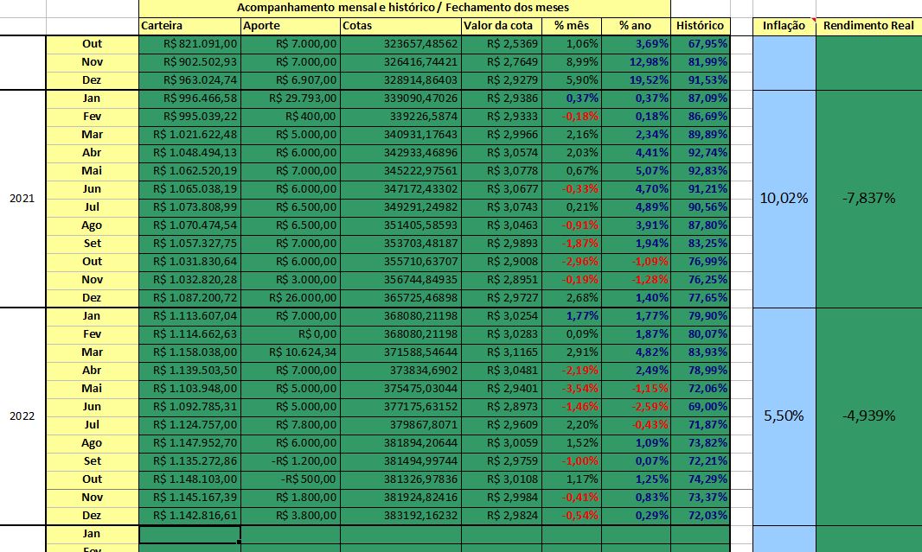The width and height of the screenshot is (922, 552).
Task: Click the 381894,20644 shares cell
Action: [400, 443]
